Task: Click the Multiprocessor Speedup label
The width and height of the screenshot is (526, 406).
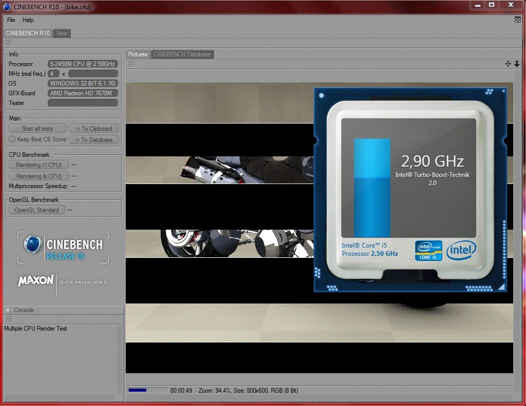Action: (x=39, y=186)
